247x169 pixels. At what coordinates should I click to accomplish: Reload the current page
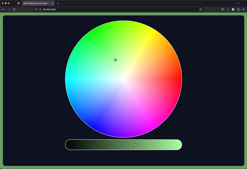coord(14,9)
